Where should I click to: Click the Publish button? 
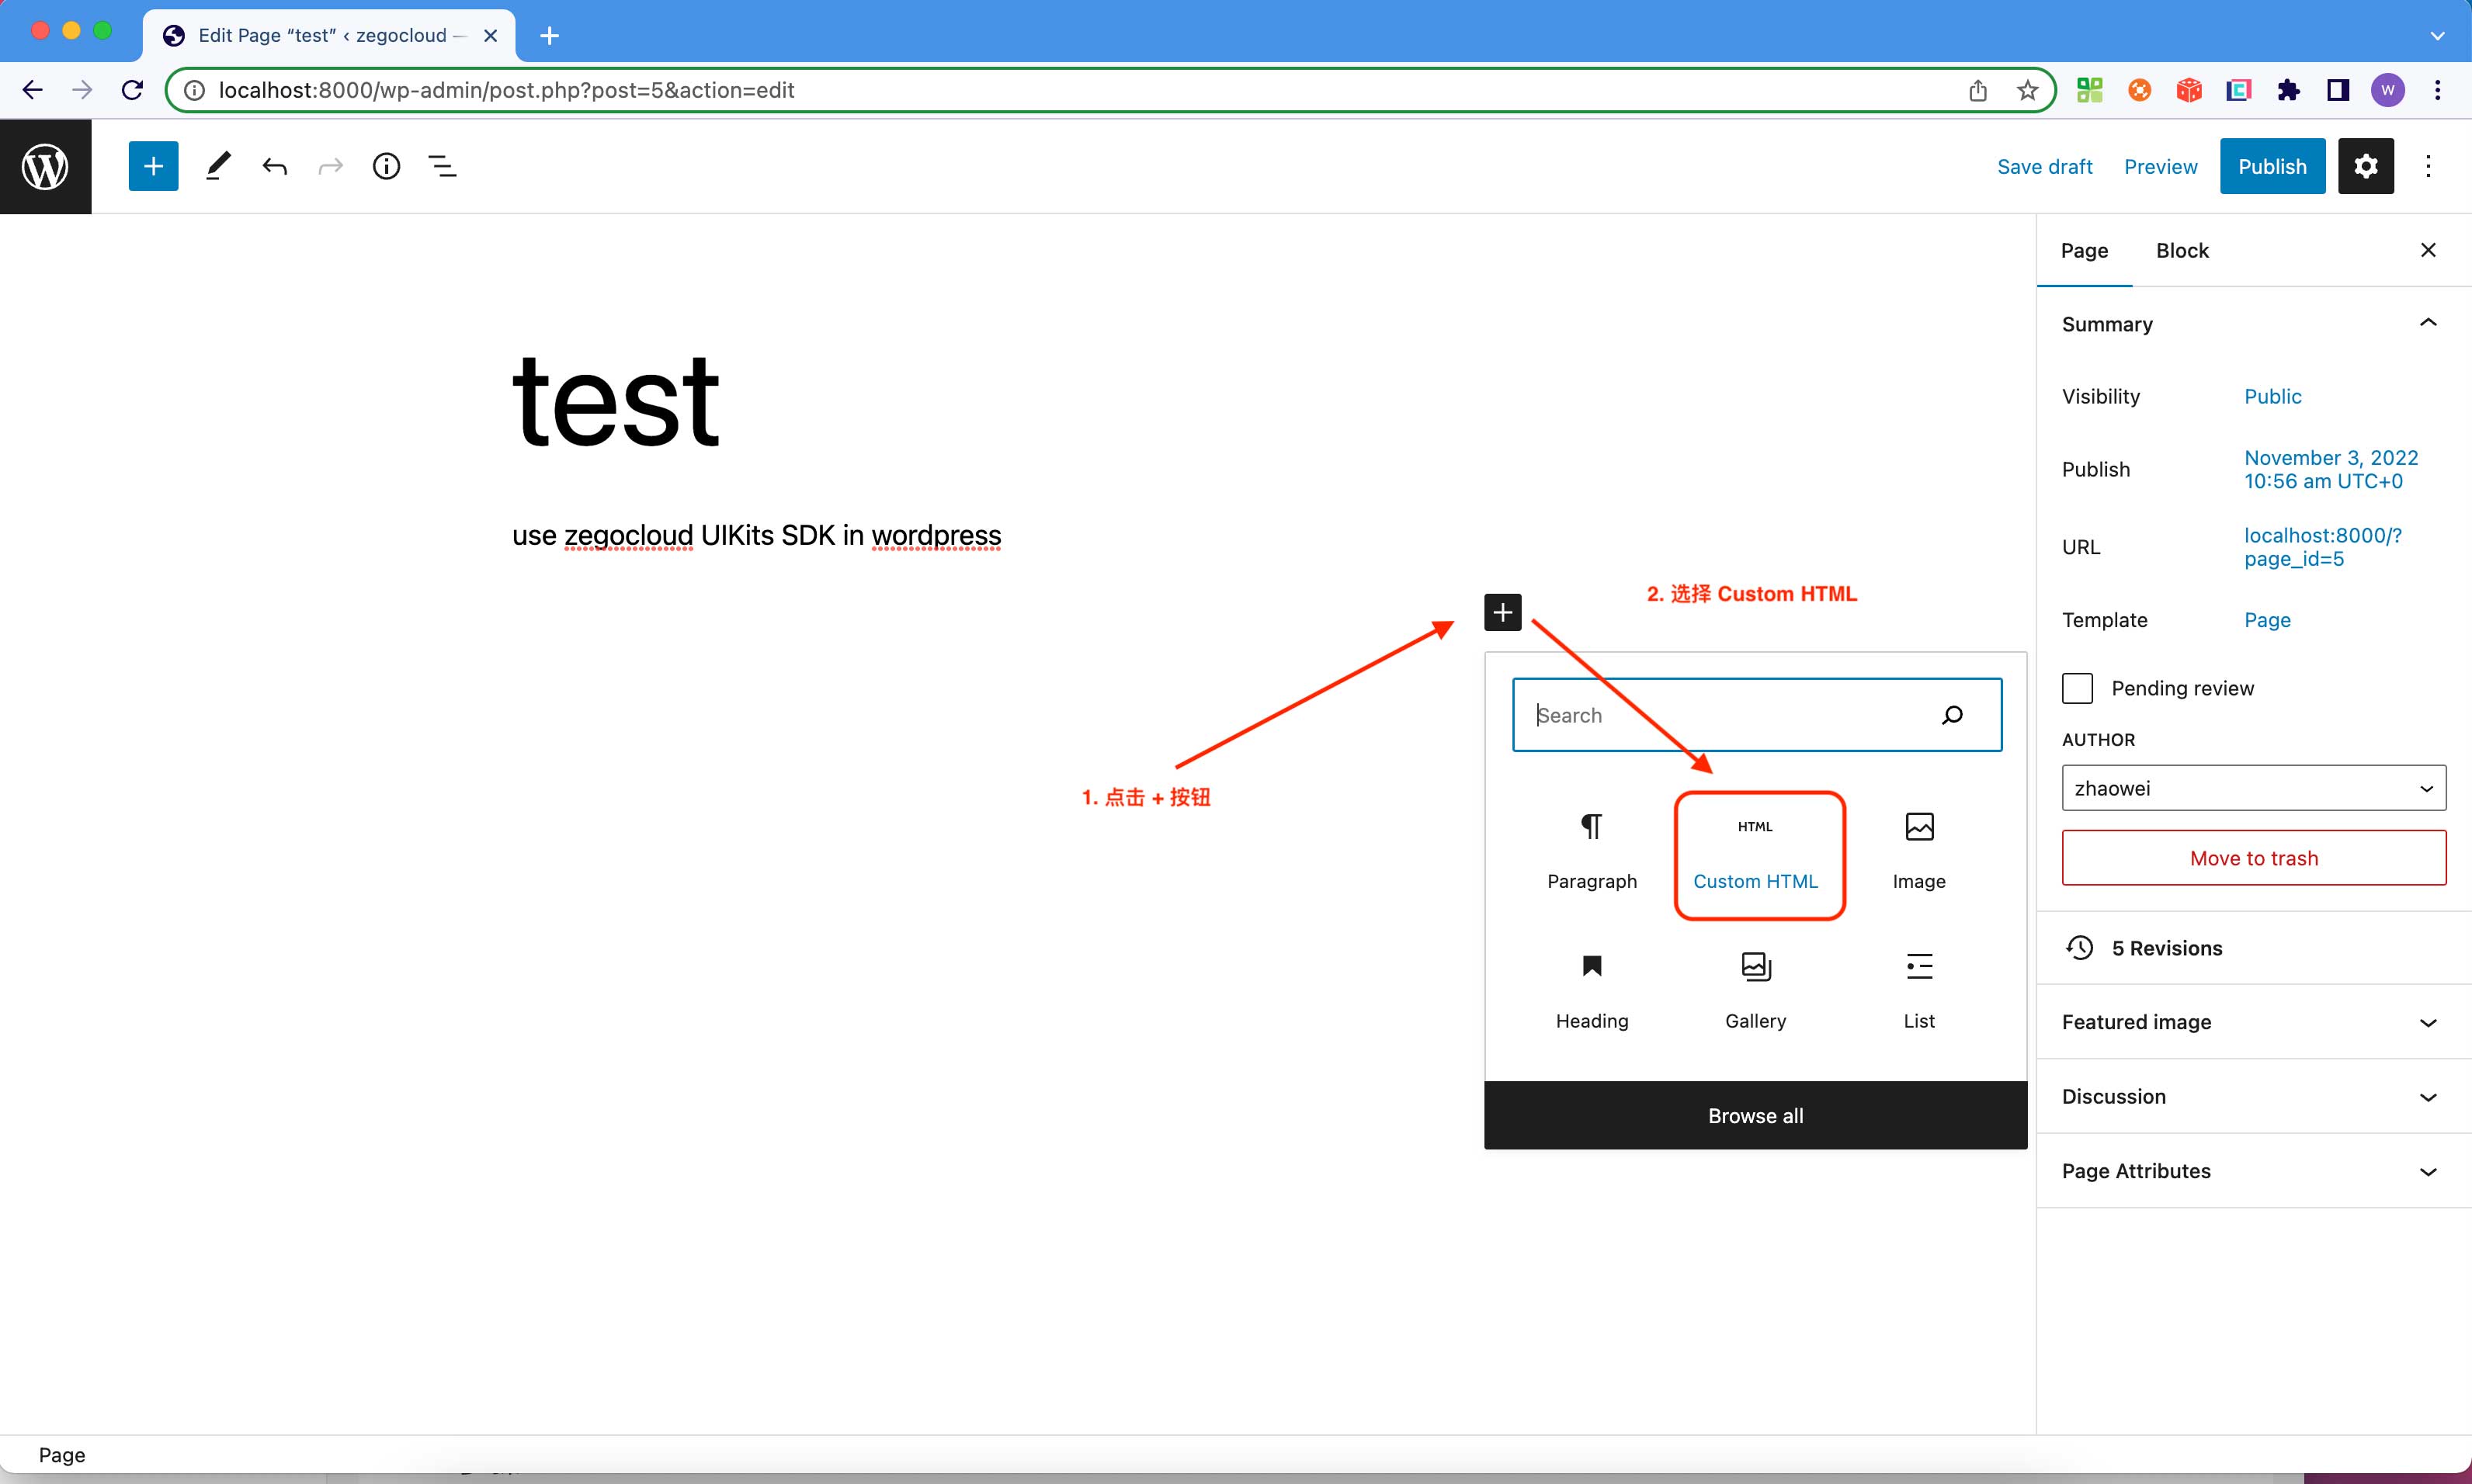(2272, 166)
